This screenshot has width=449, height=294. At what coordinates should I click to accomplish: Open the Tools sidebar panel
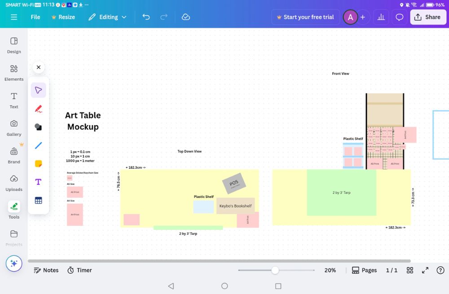click(x=14, y=210)
